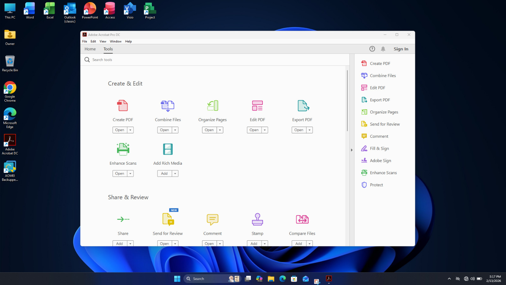Select Combine Files in right sidebar

(x=379, y=76)
